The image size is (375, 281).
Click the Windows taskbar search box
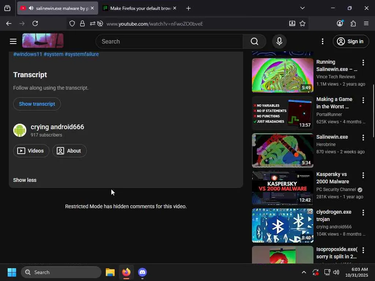click(x=61, y=272)
